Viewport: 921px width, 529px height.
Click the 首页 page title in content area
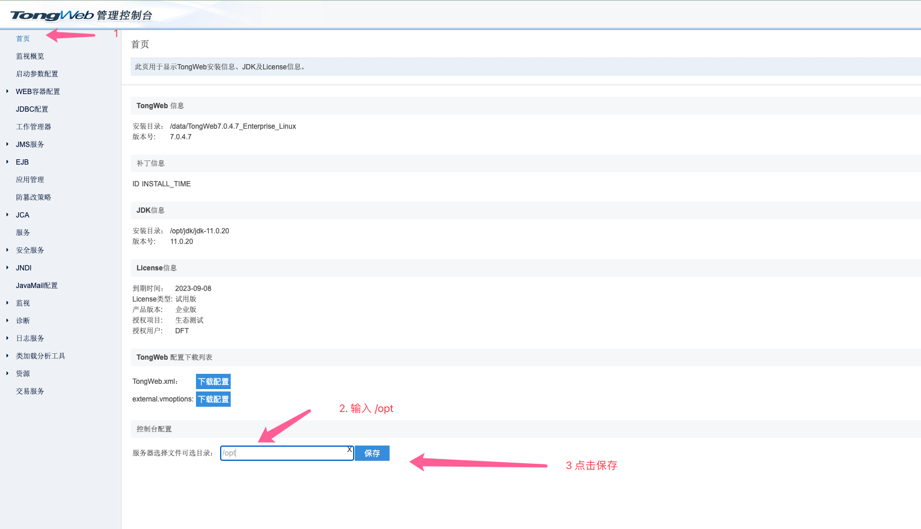140,45
